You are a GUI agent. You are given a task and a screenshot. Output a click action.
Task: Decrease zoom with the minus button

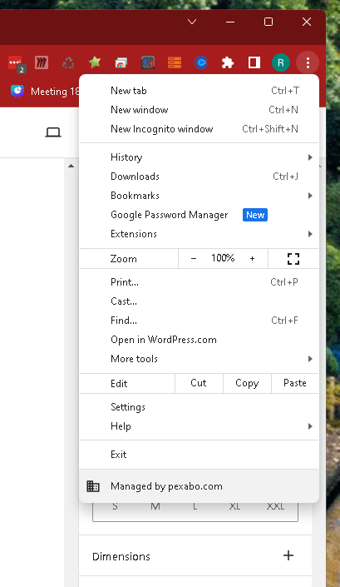(194, 259)
